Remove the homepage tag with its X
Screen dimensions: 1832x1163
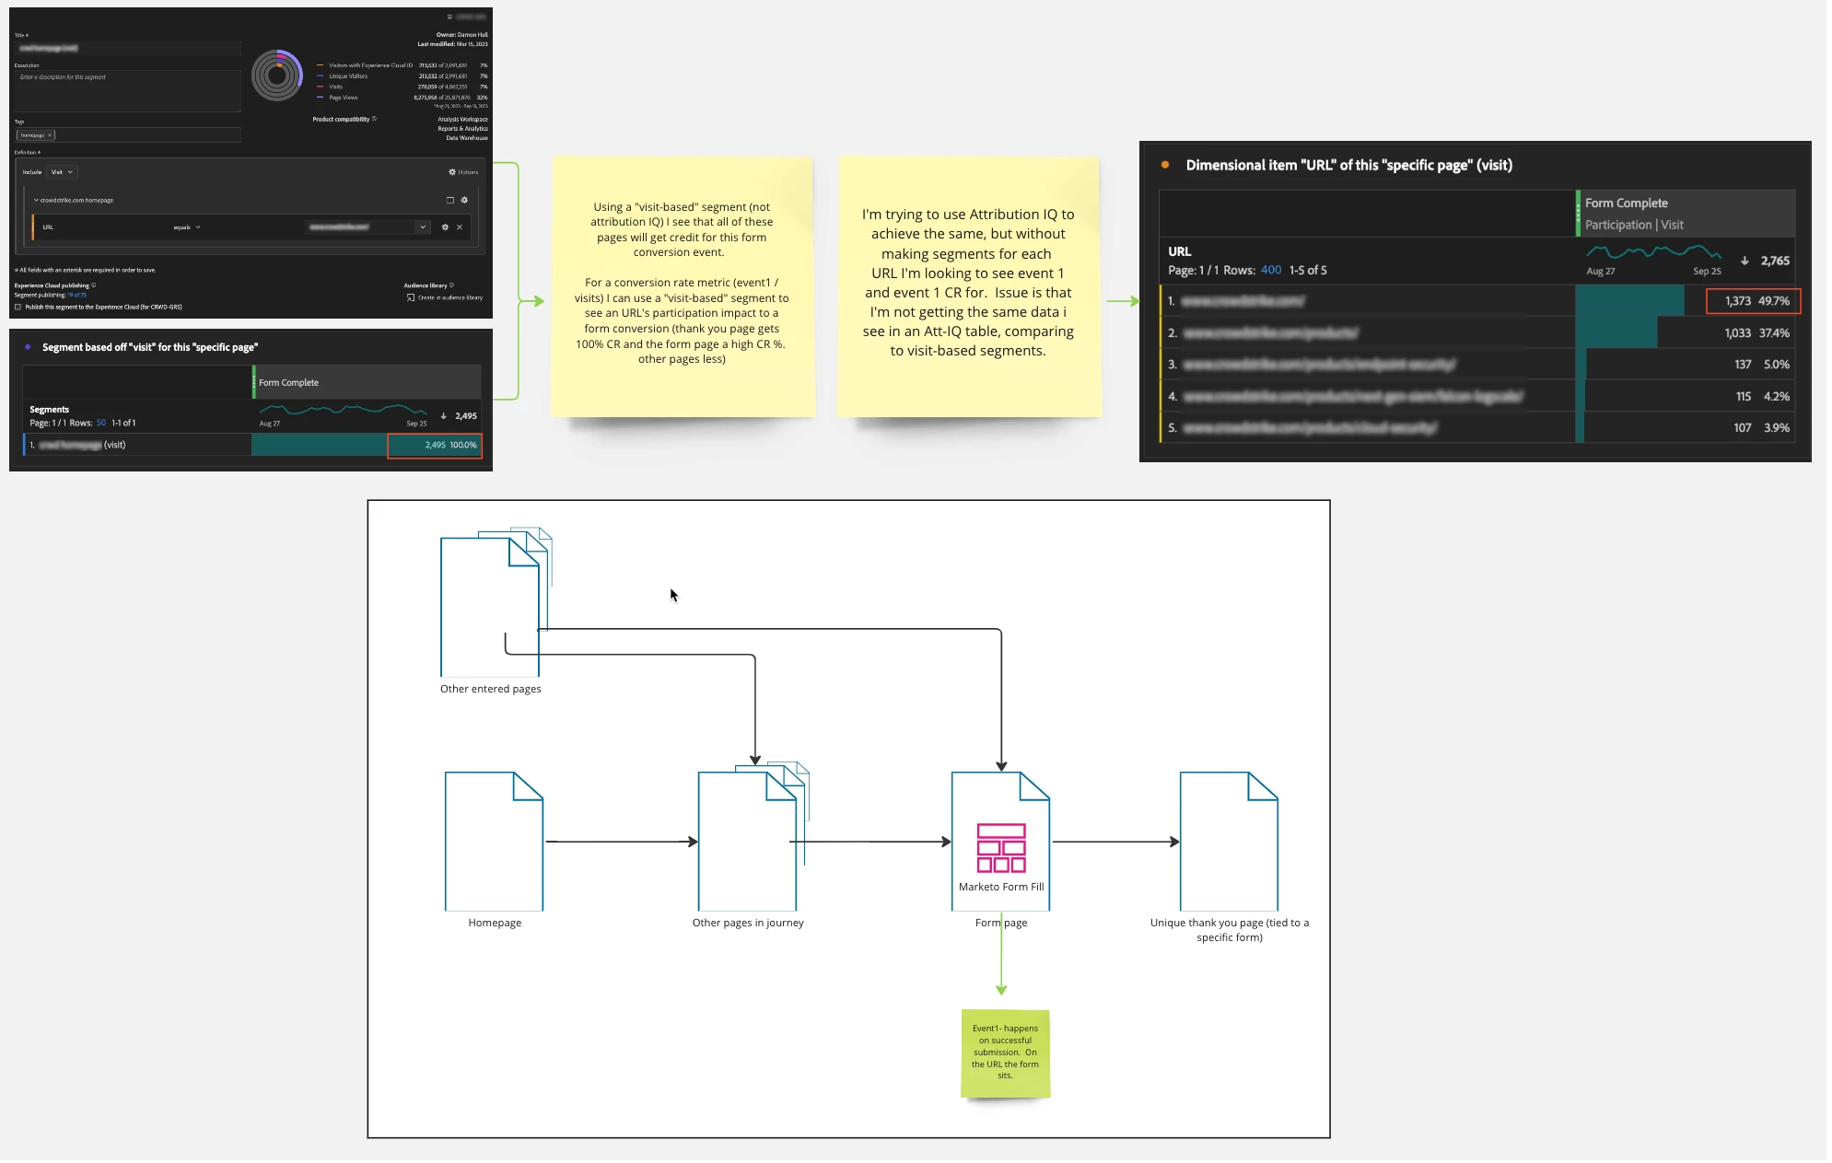(x=50, y=135)
